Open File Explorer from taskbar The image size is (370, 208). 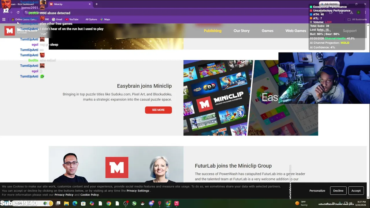(x=66, y=203)
